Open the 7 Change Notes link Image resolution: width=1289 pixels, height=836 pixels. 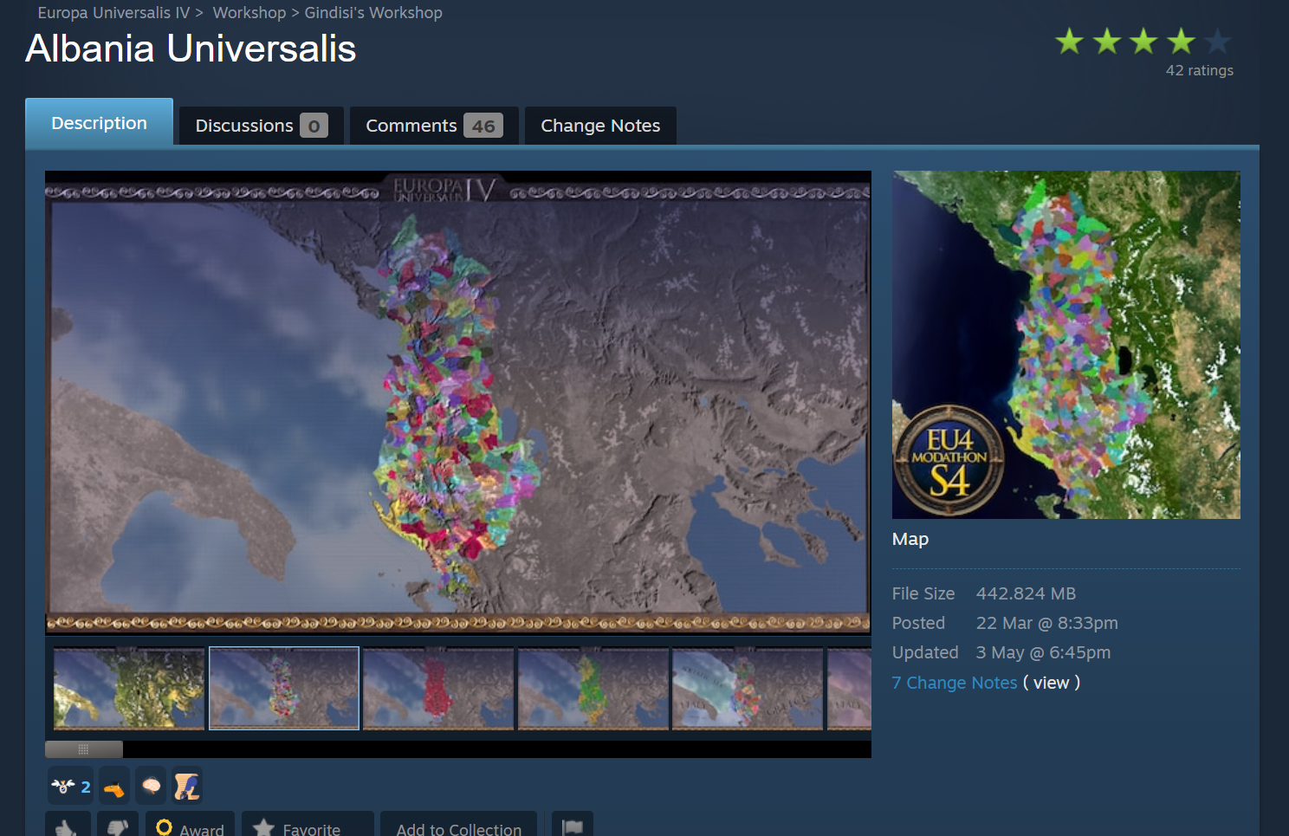click(x=955, y=683)
